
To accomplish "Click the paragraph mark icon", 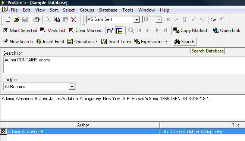I will pos(222,20).
